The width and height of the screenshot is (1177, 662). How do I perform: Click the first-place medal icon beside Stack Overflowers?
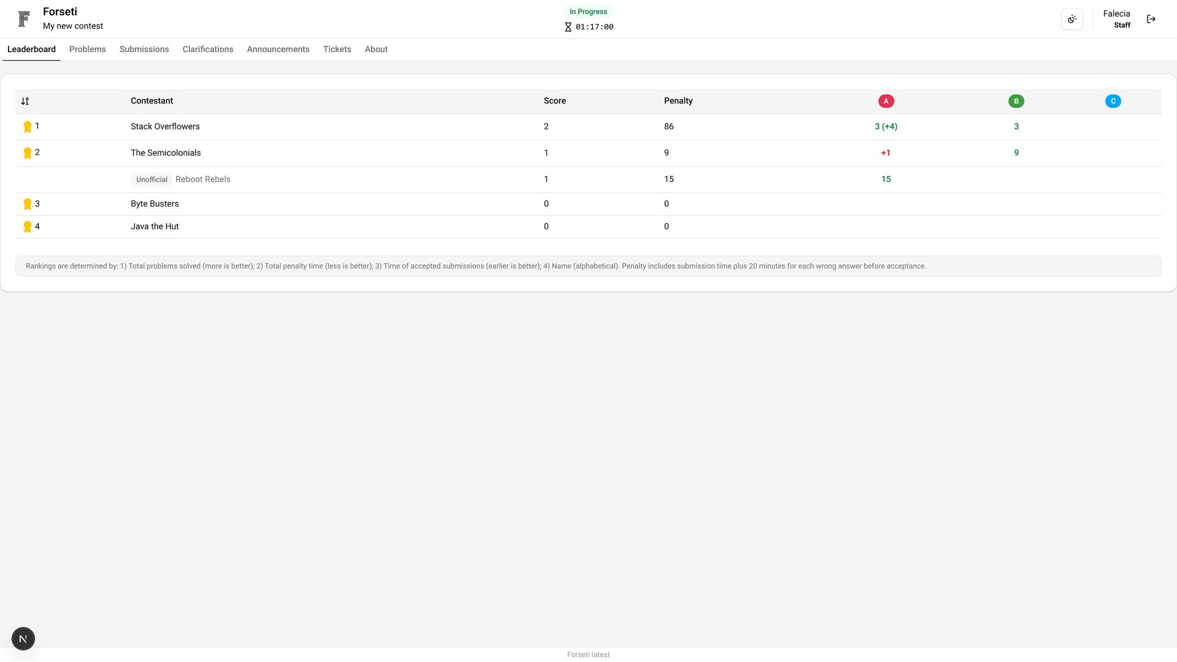click(28, 126)
